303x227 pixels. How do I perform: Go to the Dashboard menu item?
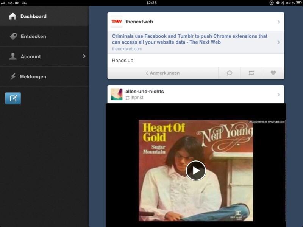(x=44, y=16)
